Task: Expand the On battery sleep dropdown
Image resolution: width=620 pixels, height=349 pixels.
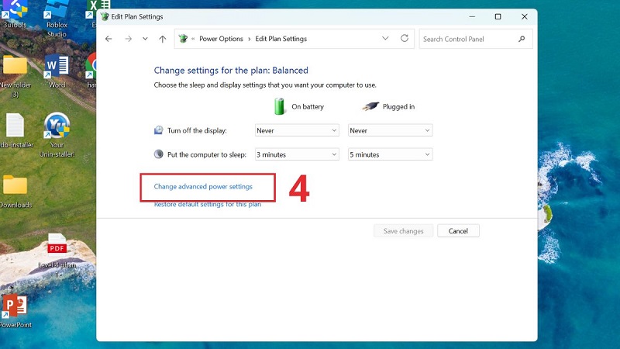Action: tap(297, 154)
